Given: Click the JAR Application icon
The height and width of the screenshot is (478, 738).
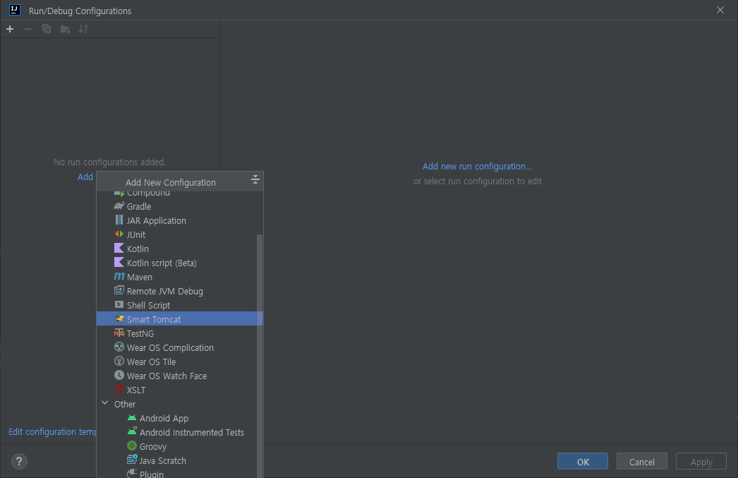Looking at the screenshot, I should (119, 220).
